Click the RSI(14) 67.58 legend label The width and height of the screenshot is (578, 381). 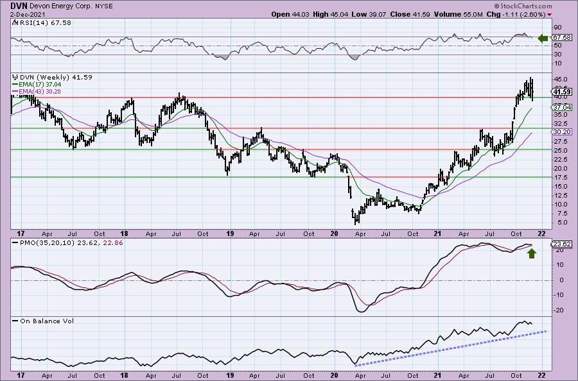point(44,22)
